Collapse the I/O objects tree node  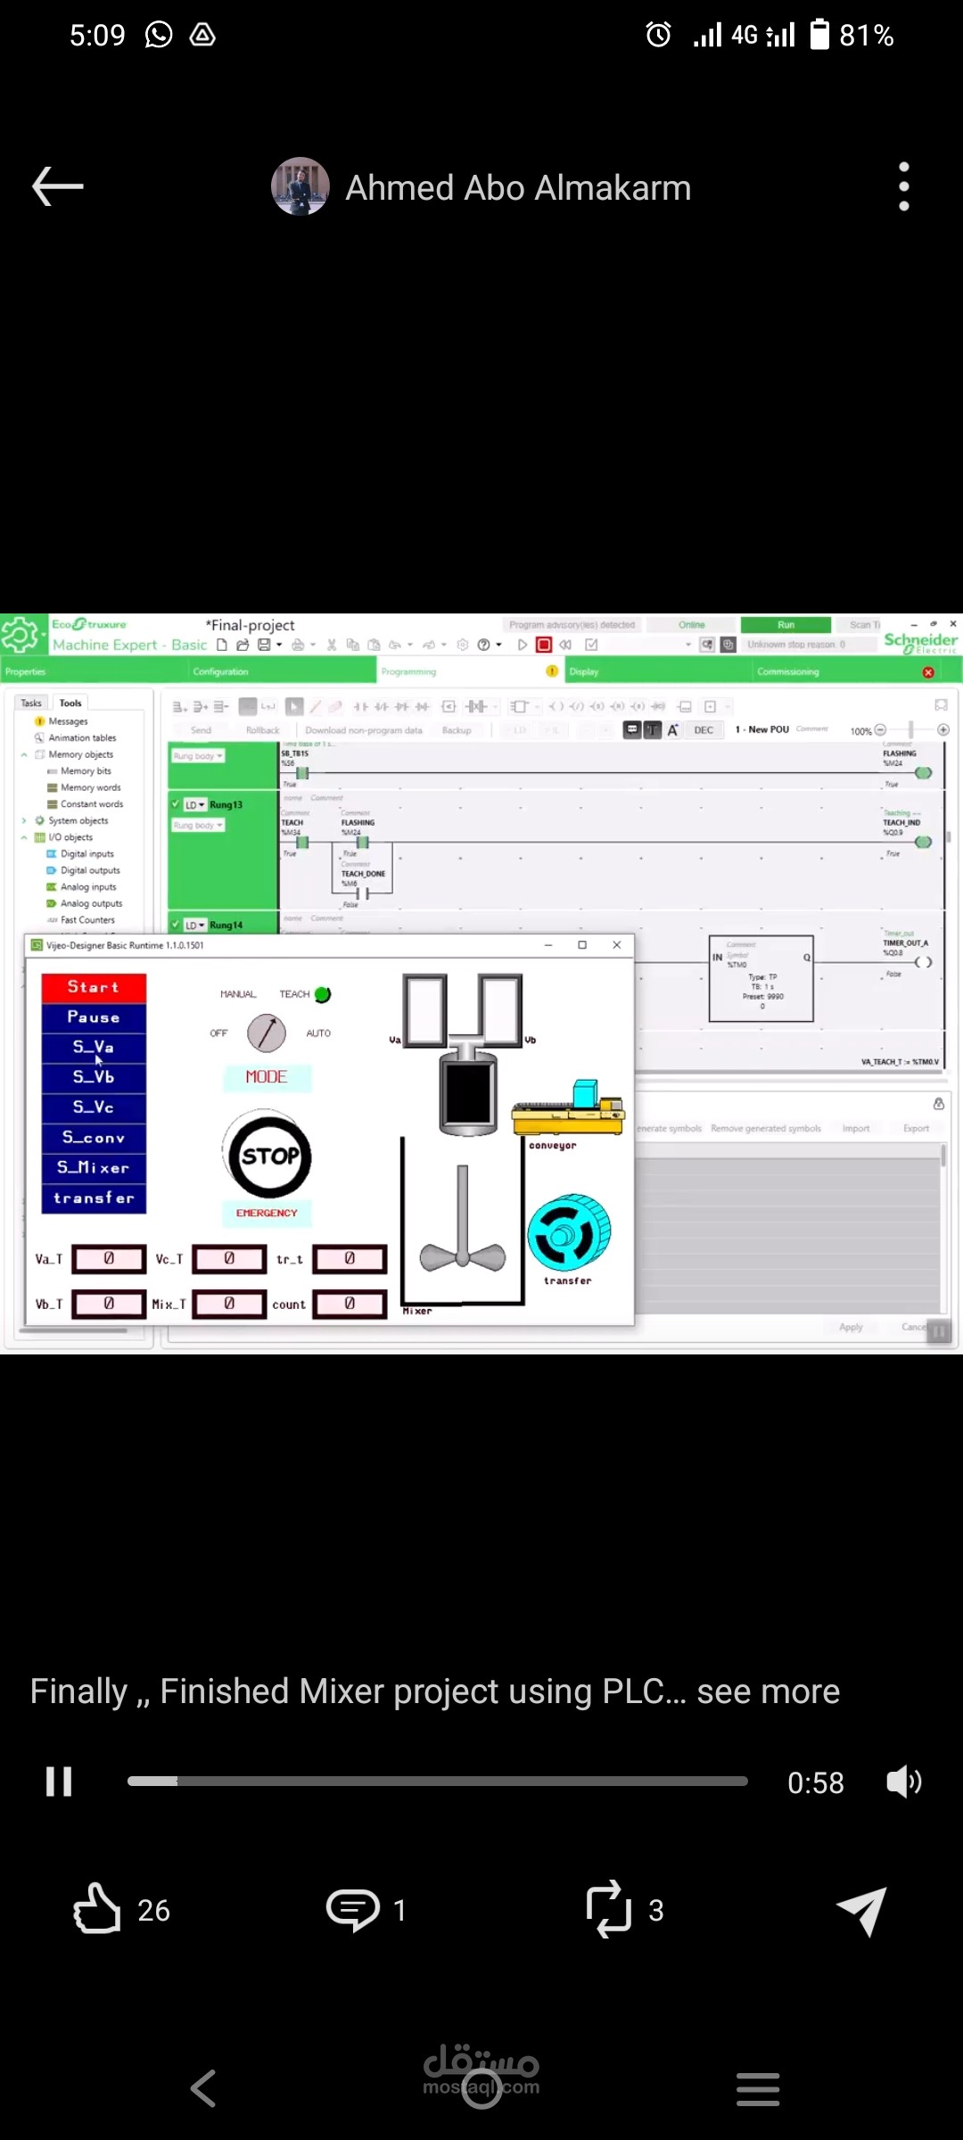24,837
